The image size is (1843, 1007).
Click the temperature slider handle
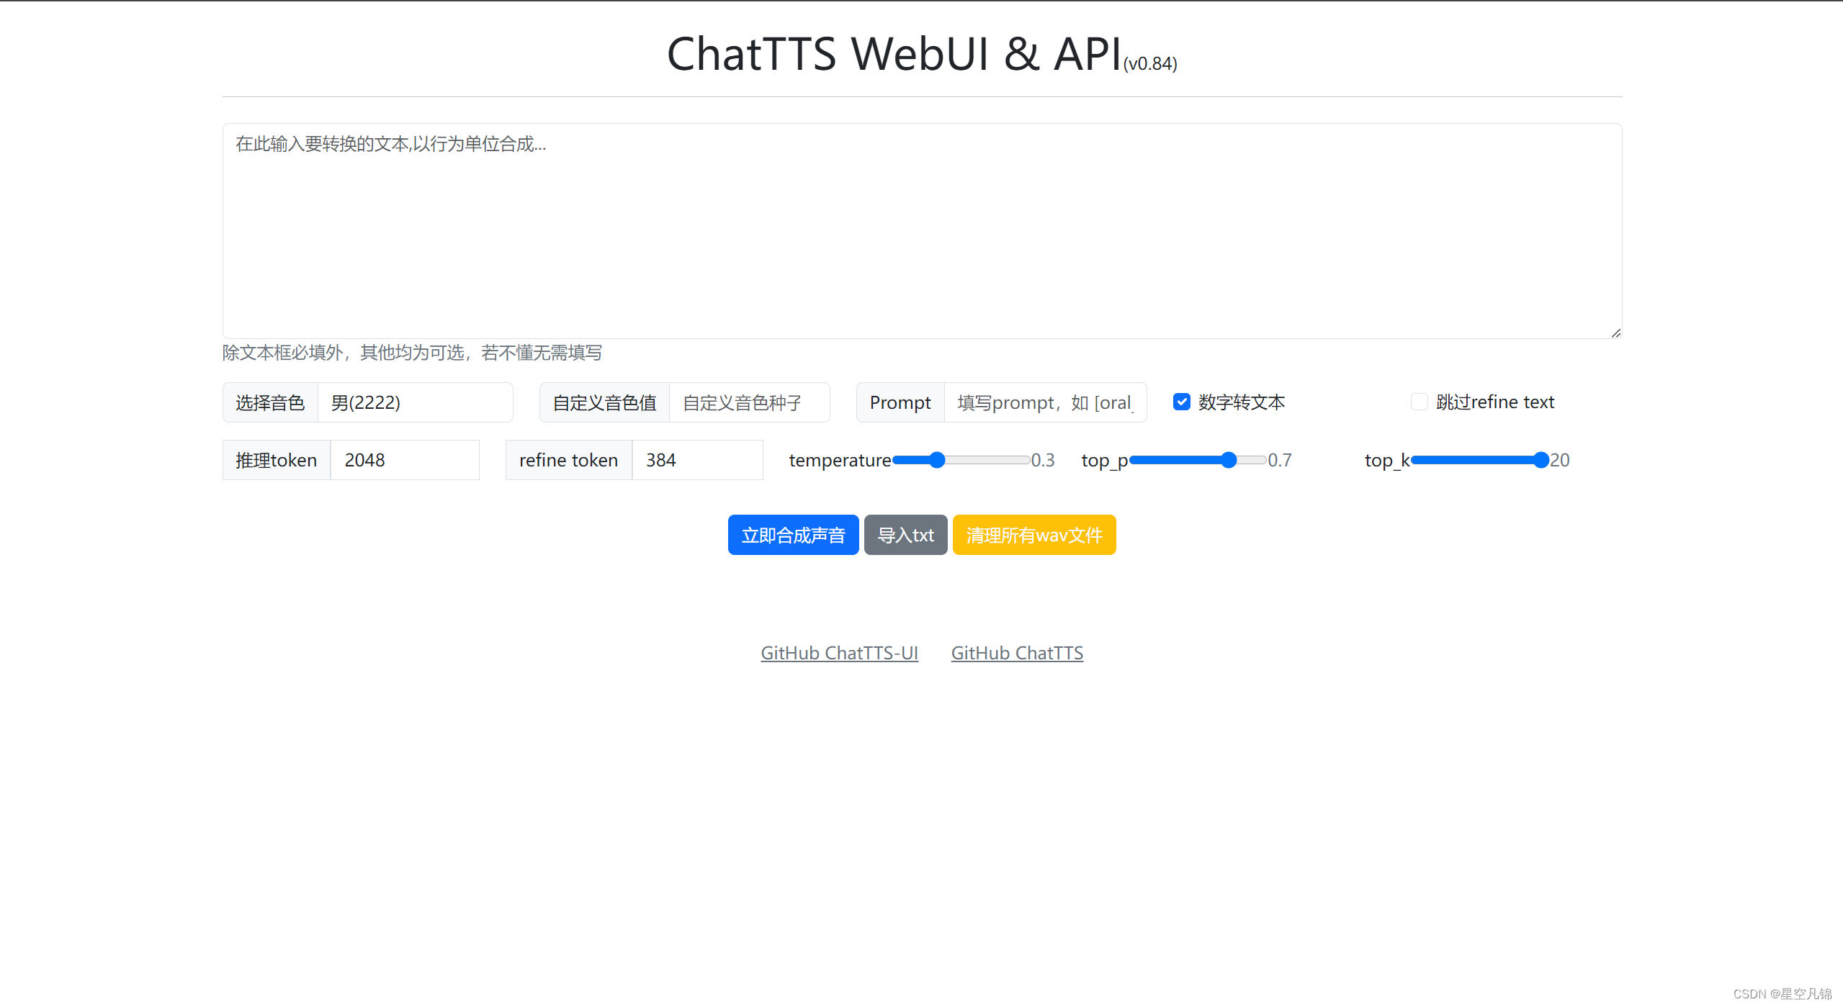936,460
